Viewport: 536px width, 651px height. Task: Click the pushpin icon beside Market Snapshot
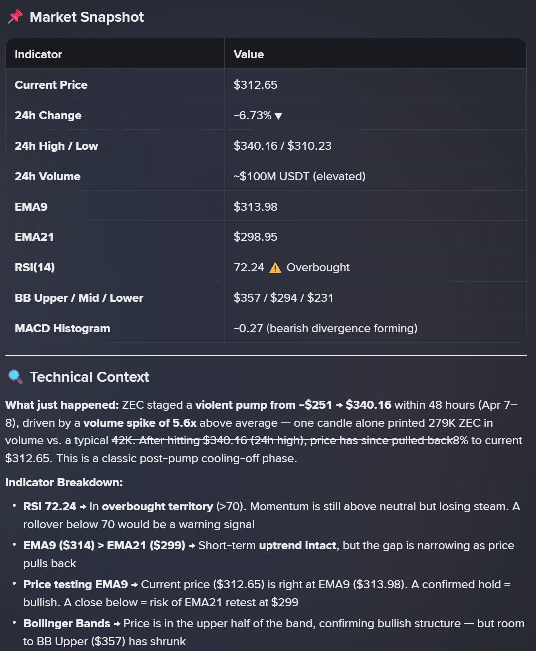click(15, 17)
